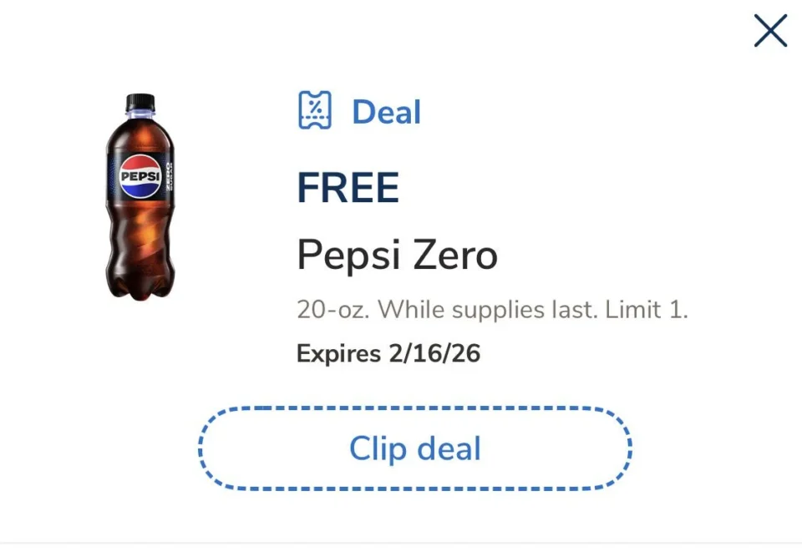Click the bottom base of the Pepsi bottle

[x=140, y=288]
